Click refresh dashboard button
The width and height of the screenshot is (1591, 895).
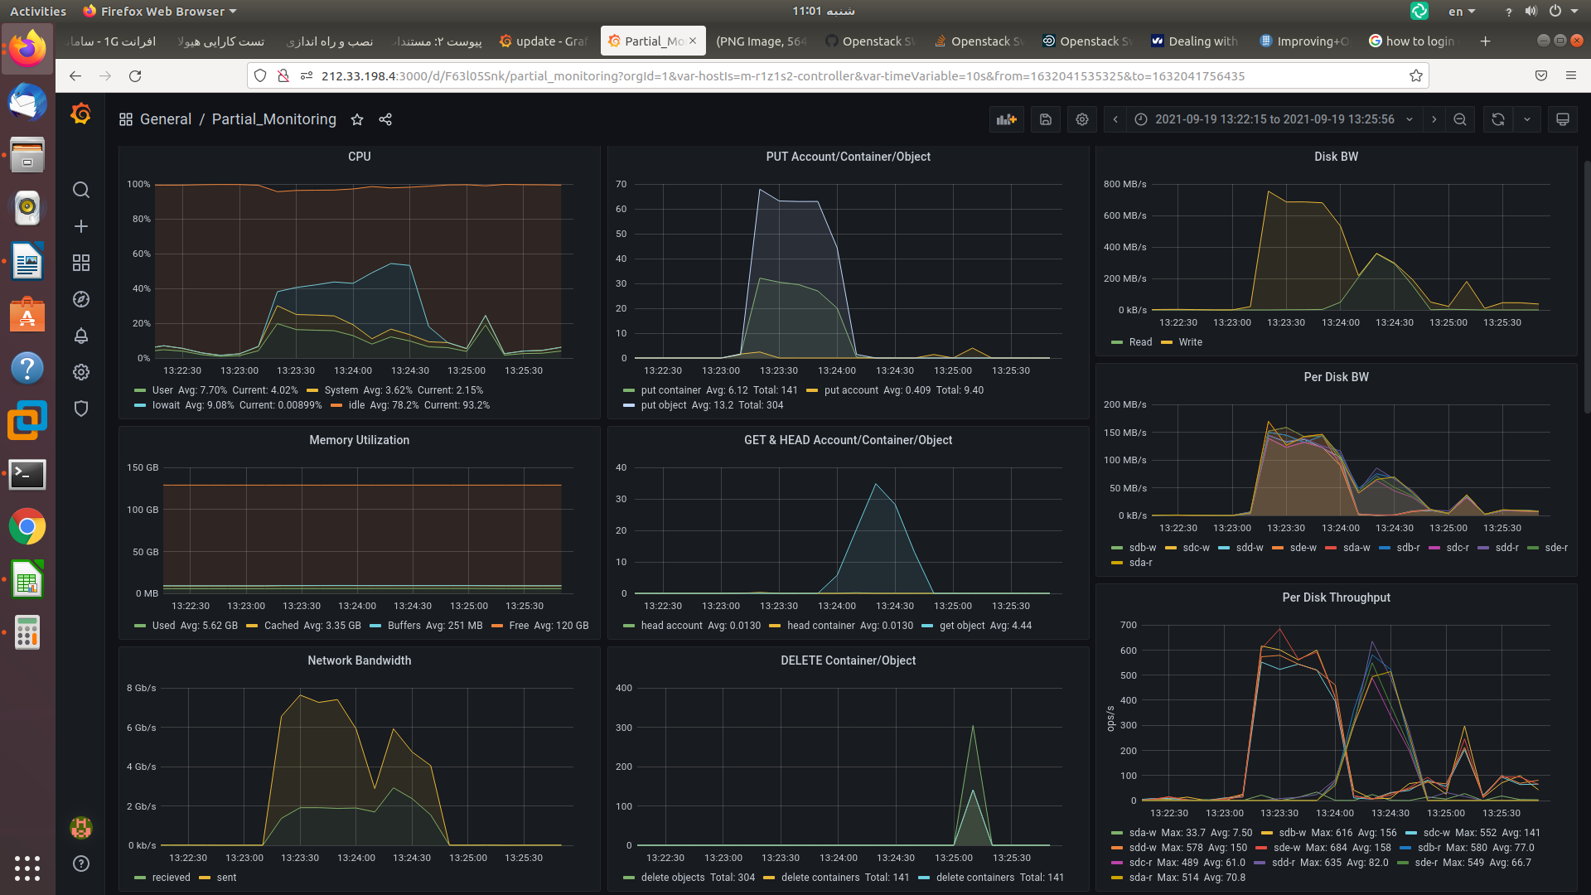coord(1498,119)
